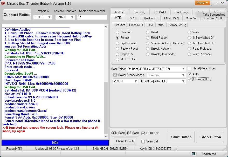
Task: Choose Screen Lock+Frp Remove option
Action: [148, 43]
